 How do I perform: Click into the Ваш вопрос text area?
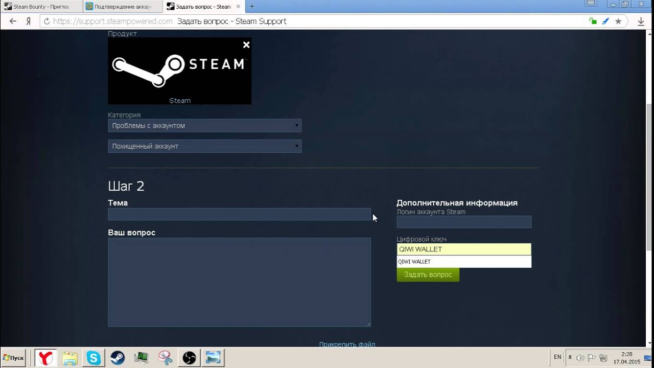click(239, 282)
